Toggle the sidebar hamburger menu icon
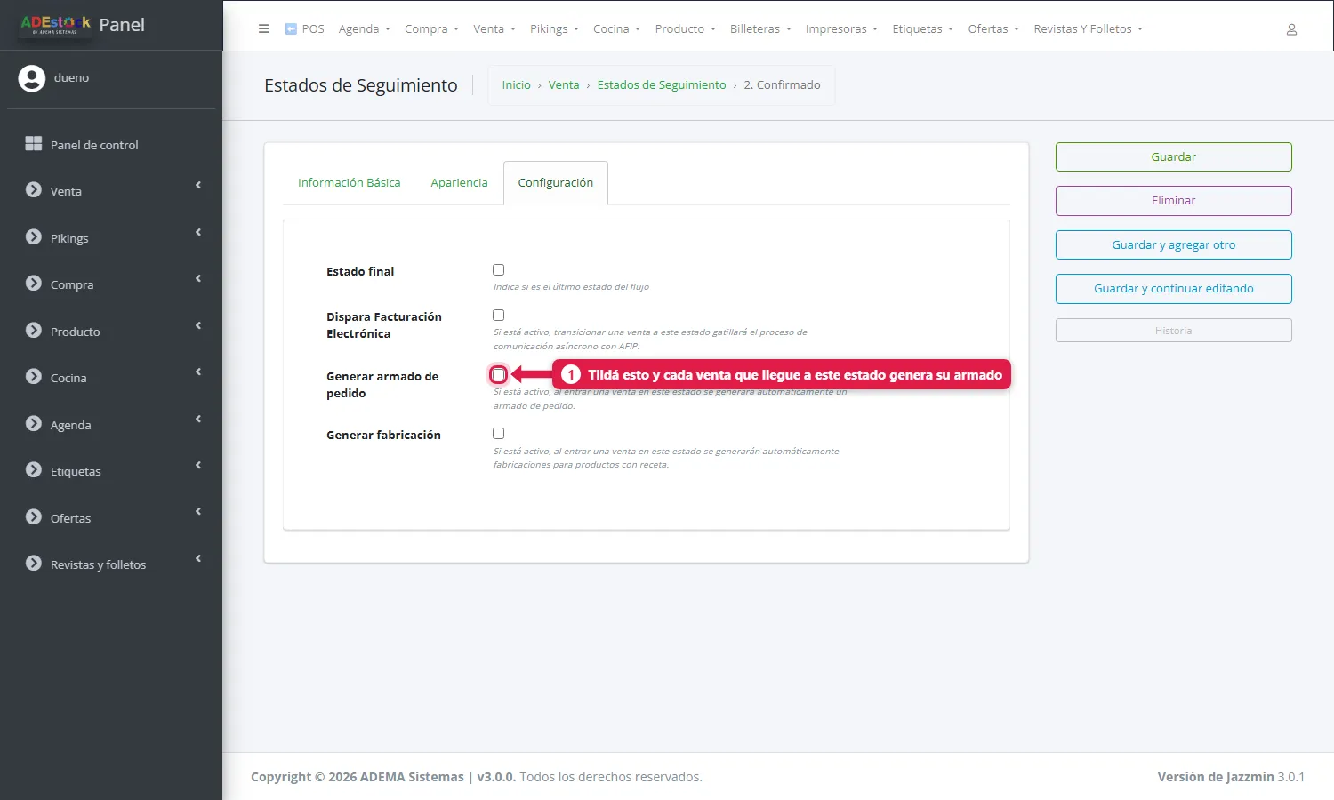This screenshot has height=800, width=1334. click(263, 28)
